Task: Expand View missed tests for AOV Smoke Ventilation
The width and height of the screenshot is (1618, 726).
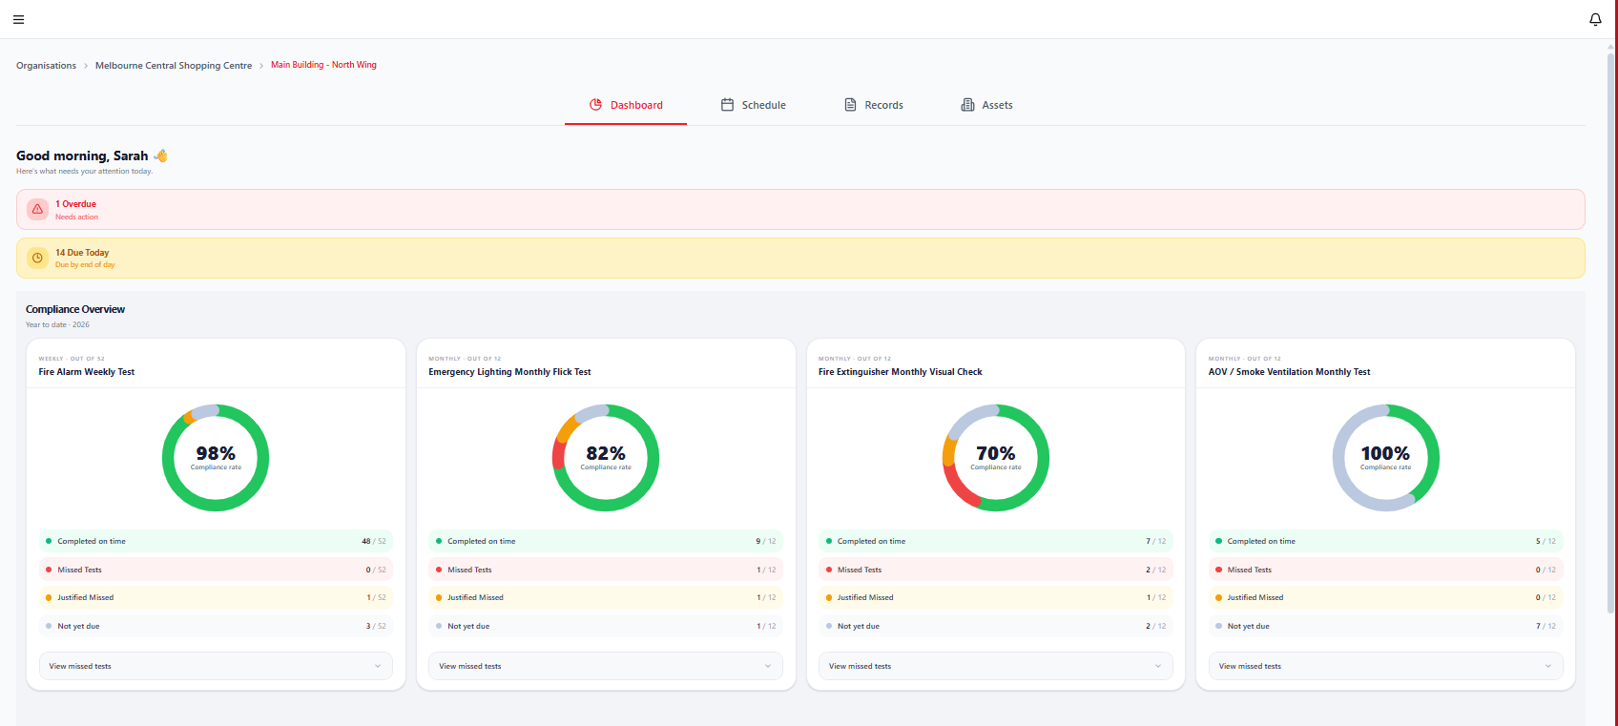Action: [1385, 666]
